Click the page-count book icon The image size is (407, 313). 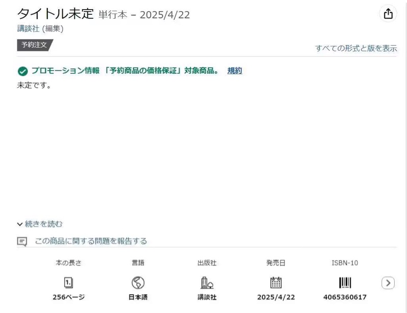69,283
